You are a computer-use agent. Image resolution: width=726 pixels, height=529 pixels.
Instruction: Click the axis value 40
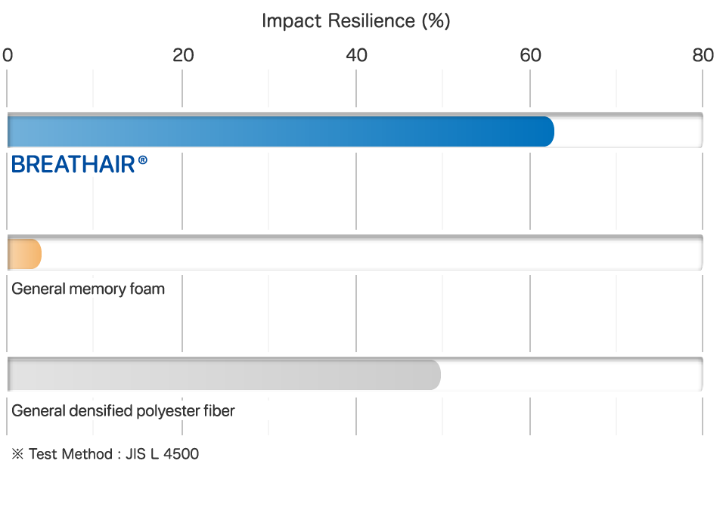(356, 55)
